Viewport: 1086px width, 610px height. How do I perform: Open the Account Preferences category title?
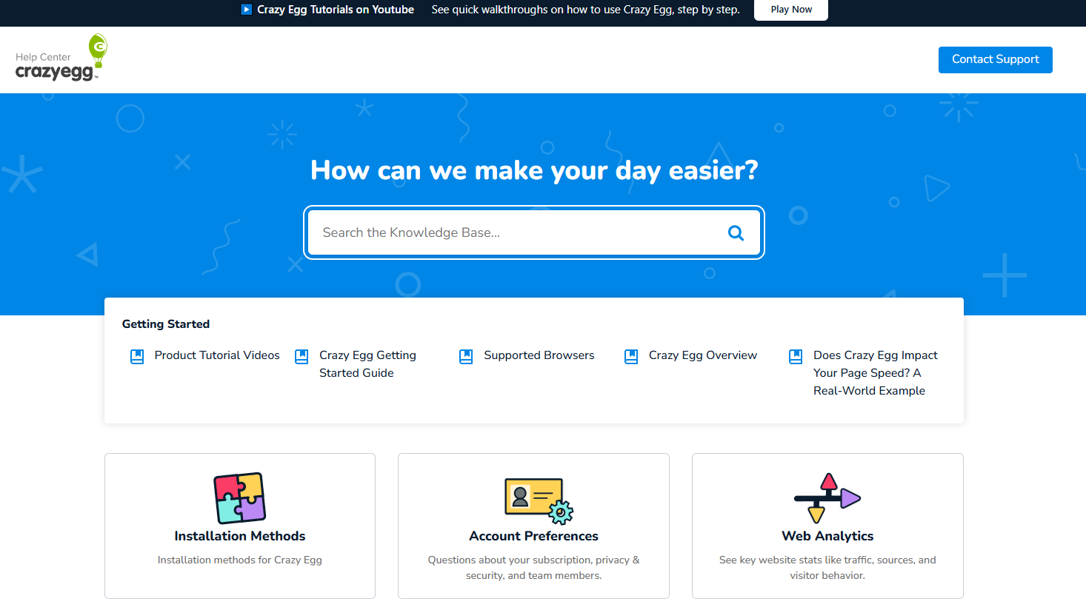click(x=533, y=536)
